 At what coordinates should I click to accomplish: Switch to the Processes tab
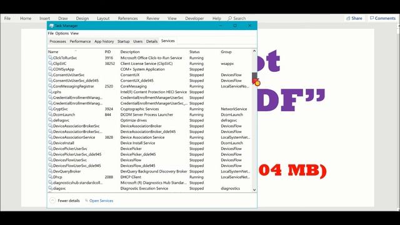tap(57, 41)
